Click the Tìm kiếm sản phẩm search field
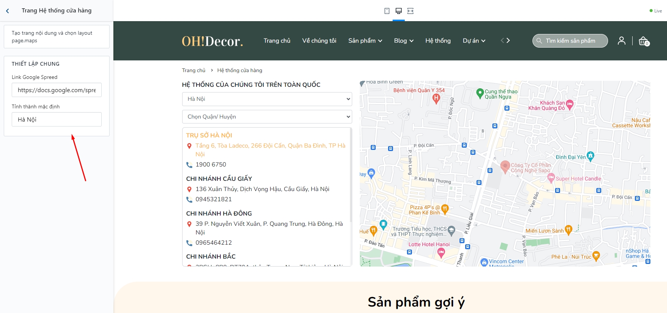 click(570, 41)
